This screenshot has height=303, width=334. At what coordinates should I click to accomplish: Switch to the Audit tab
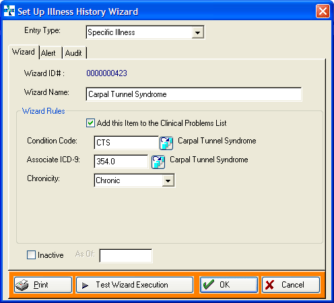point(74,53)
